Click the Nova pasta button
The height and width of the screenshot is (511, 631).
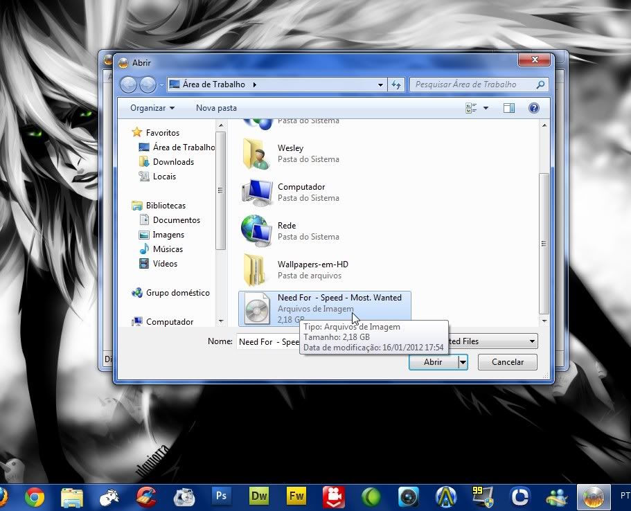(x=216, y=108)
